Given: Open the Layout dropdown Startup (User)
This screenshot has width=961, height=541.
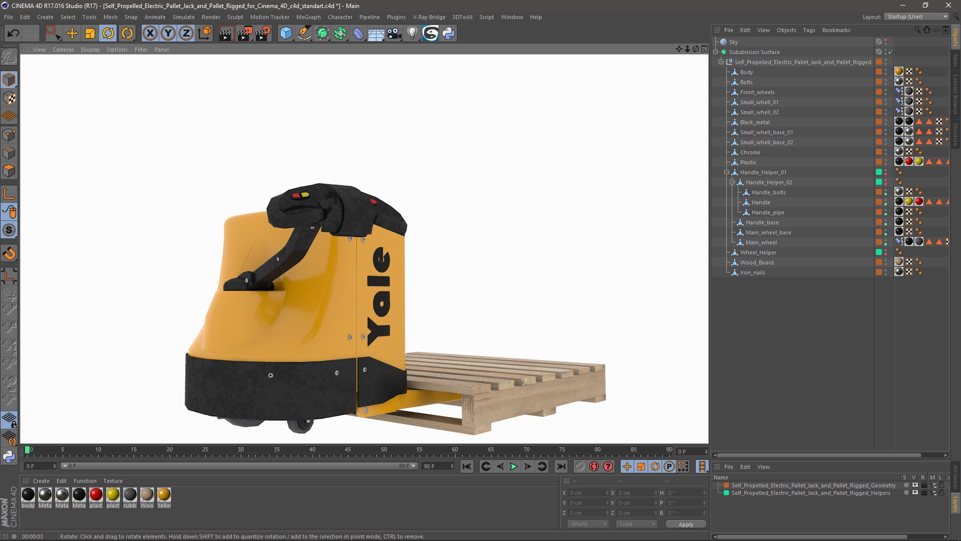Looking at the screenshot, I should 916,17.
